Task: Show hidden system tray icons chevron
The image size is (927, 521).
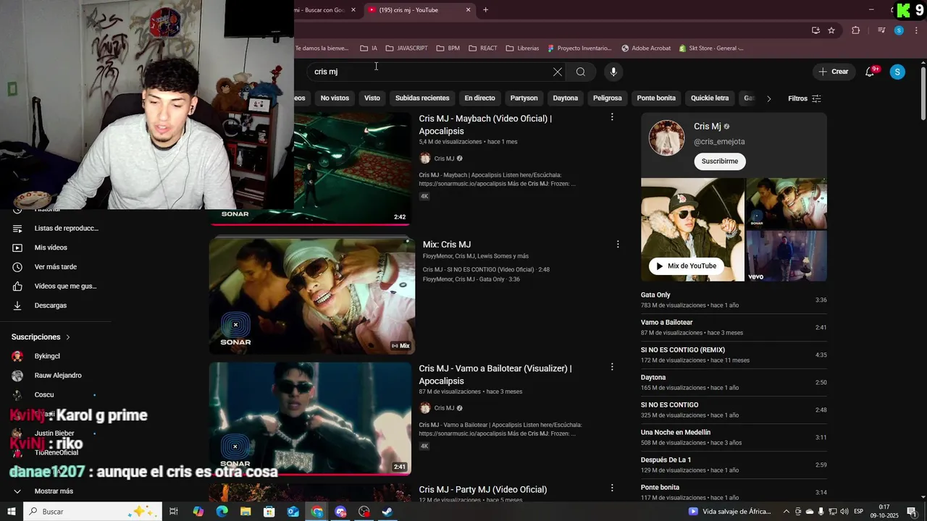Action: (x=787, y=512)
